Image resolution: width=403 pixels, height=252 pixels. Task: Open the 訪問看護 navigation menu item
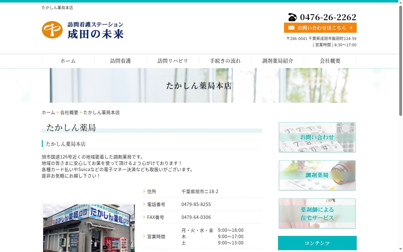121,61
